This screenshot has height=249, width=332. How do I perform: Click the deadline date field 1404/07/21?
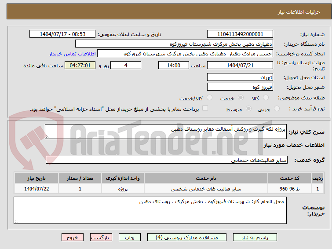(x=240, y=65)
